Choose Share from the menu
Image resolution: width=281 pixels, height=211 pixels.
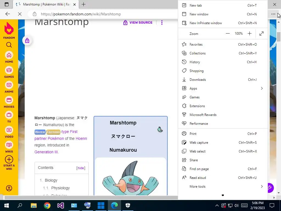click(223, 160)
